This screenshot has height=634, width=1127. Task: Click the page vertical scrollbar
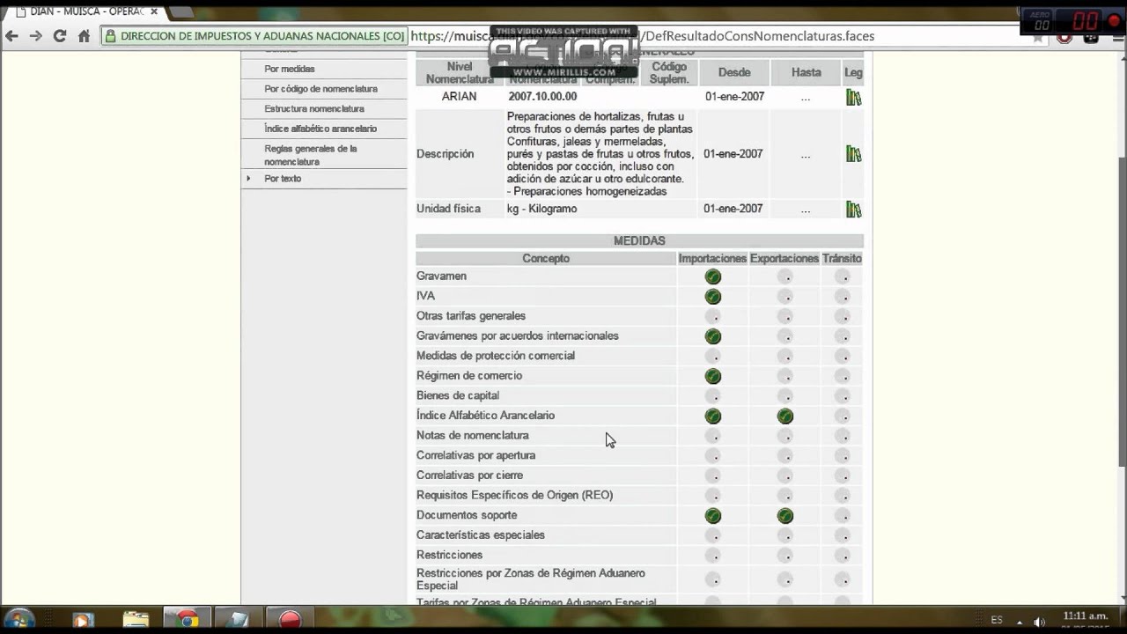pyautogui.click(x=1120, y=313)
